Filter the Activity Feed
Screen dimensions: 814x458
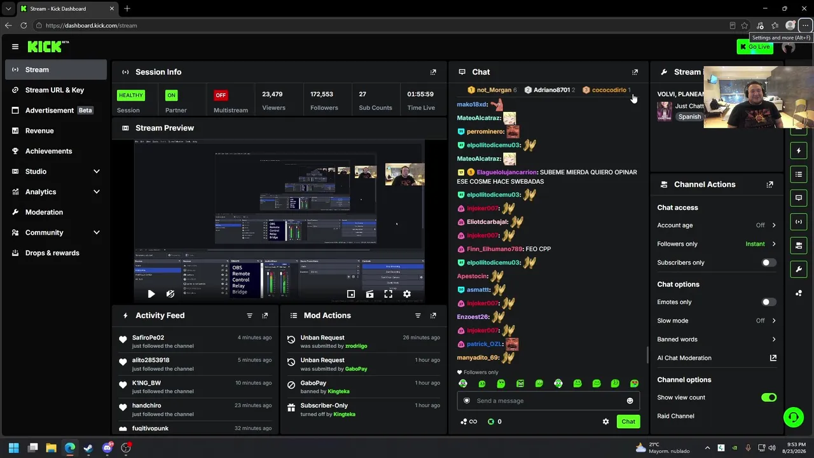(249, 316)
